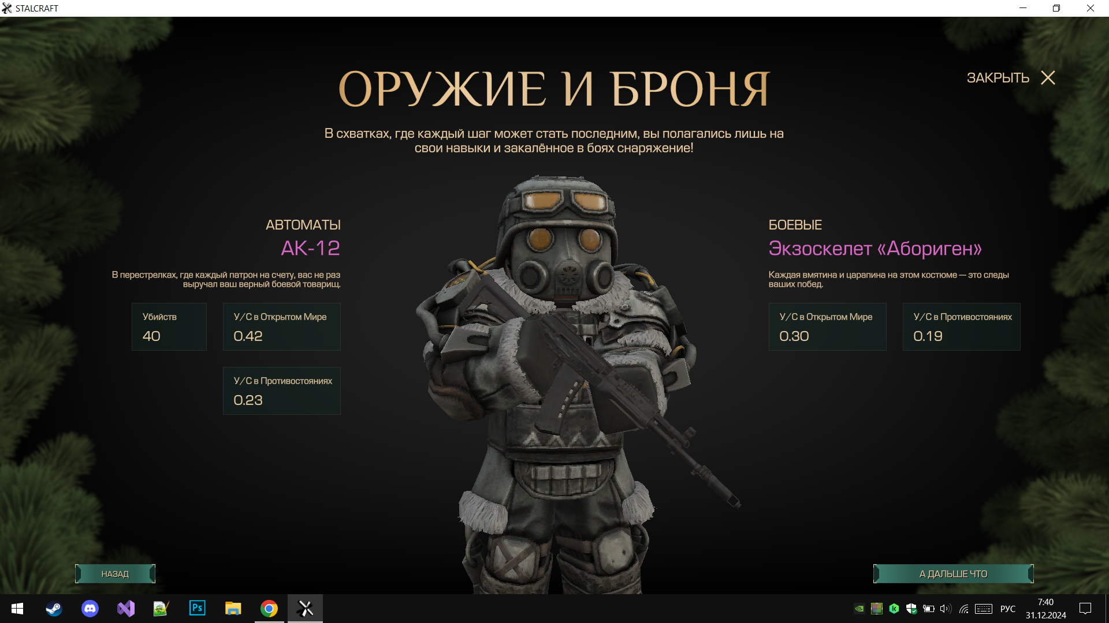Screen dimensions: 1109x623
Task: Click the Экзоскелет «Абориген» armor name
Action: pos(875,249)
